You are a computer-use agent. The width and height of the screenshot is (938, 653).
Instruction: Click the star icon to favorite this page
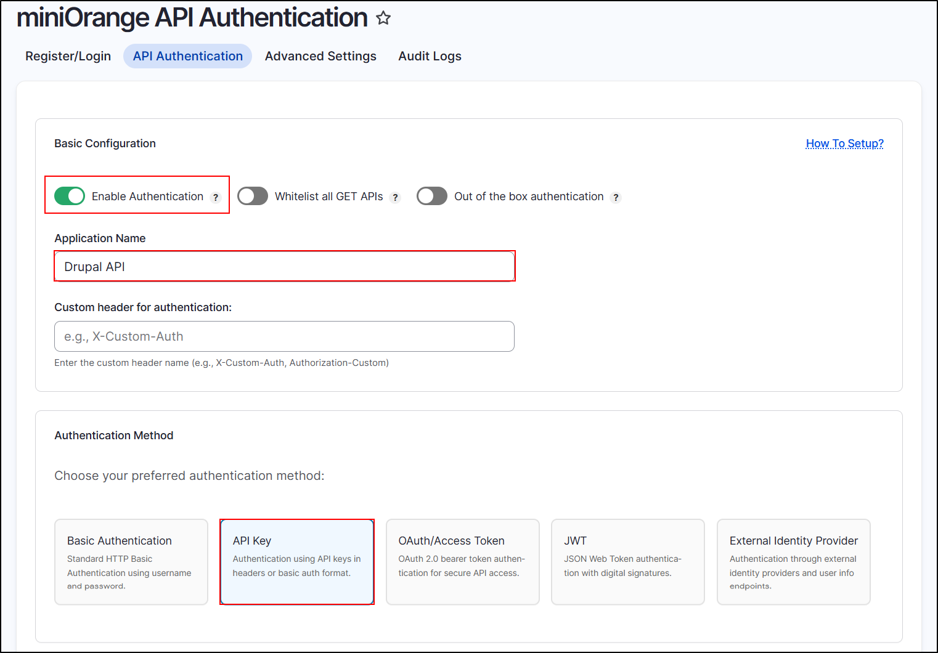383,18
